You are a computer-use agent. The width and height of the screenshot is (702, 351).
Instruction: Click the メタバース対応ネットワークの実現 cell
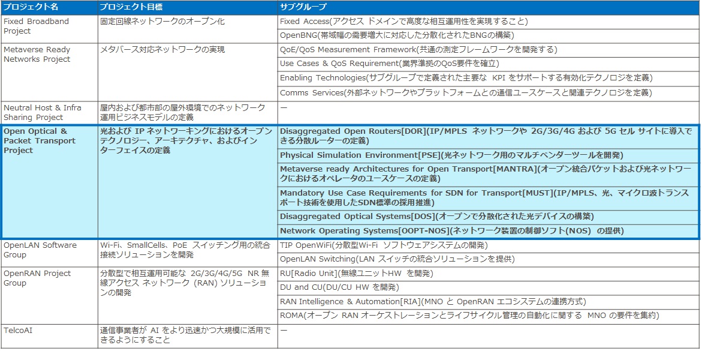[188, 72]
